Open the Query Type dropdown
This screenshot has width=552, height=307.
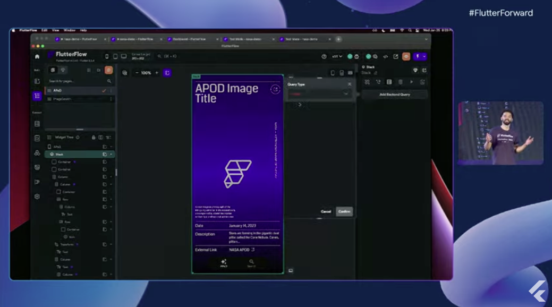(x=319, y=94)
